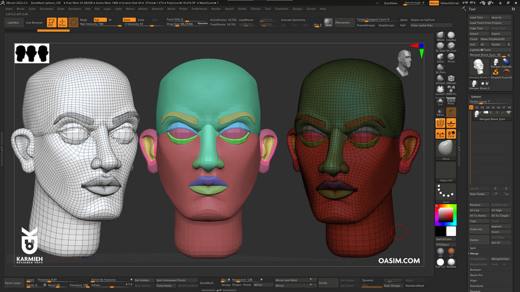Viewport: 520px width, 292px height.
Task: Click the MergeSimilar button
Action: [500, 259]
